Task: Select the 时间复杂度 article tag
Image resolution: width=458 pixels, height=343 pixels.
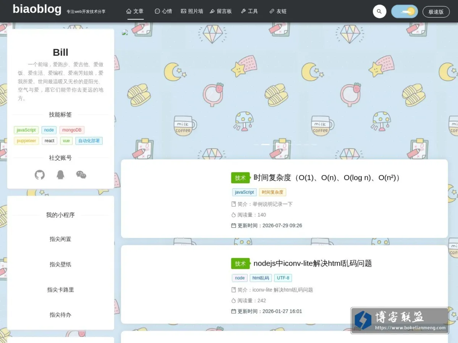Action: click(x=273, y=192)
